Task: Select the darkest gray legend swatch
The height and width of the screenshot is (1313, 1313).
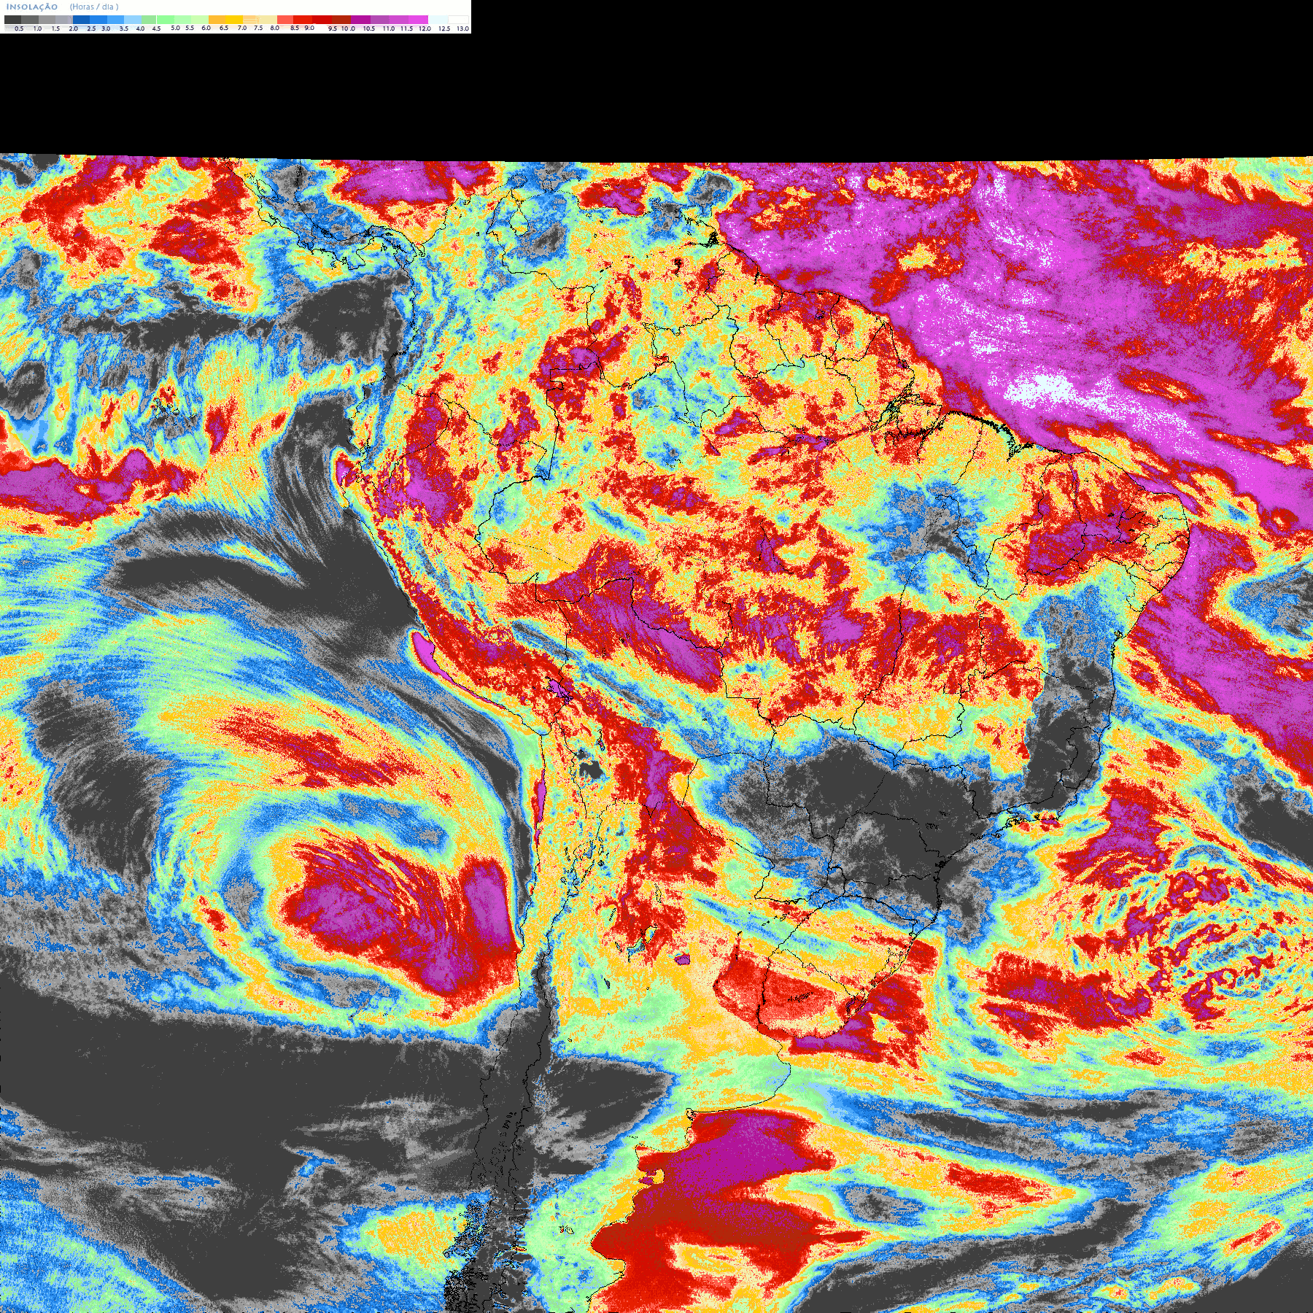Action: point(12,20)
